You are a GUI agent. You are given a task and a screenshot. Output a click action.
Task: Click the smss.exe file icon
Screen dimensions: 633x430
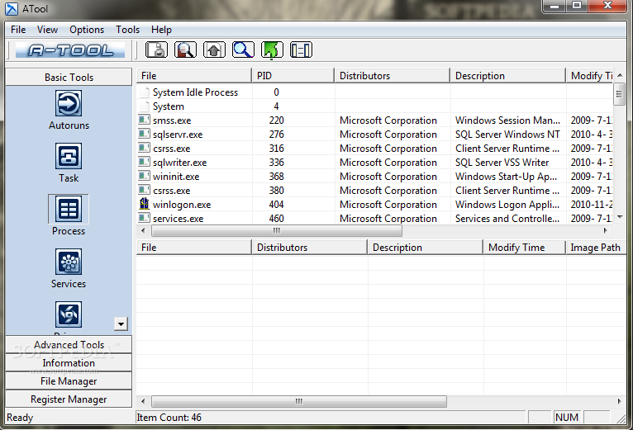tap(144, 120)
